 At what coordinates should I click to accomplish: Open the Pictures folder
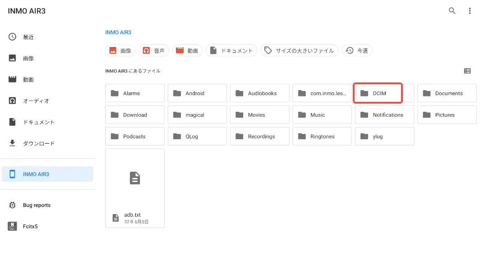point(447,115)
